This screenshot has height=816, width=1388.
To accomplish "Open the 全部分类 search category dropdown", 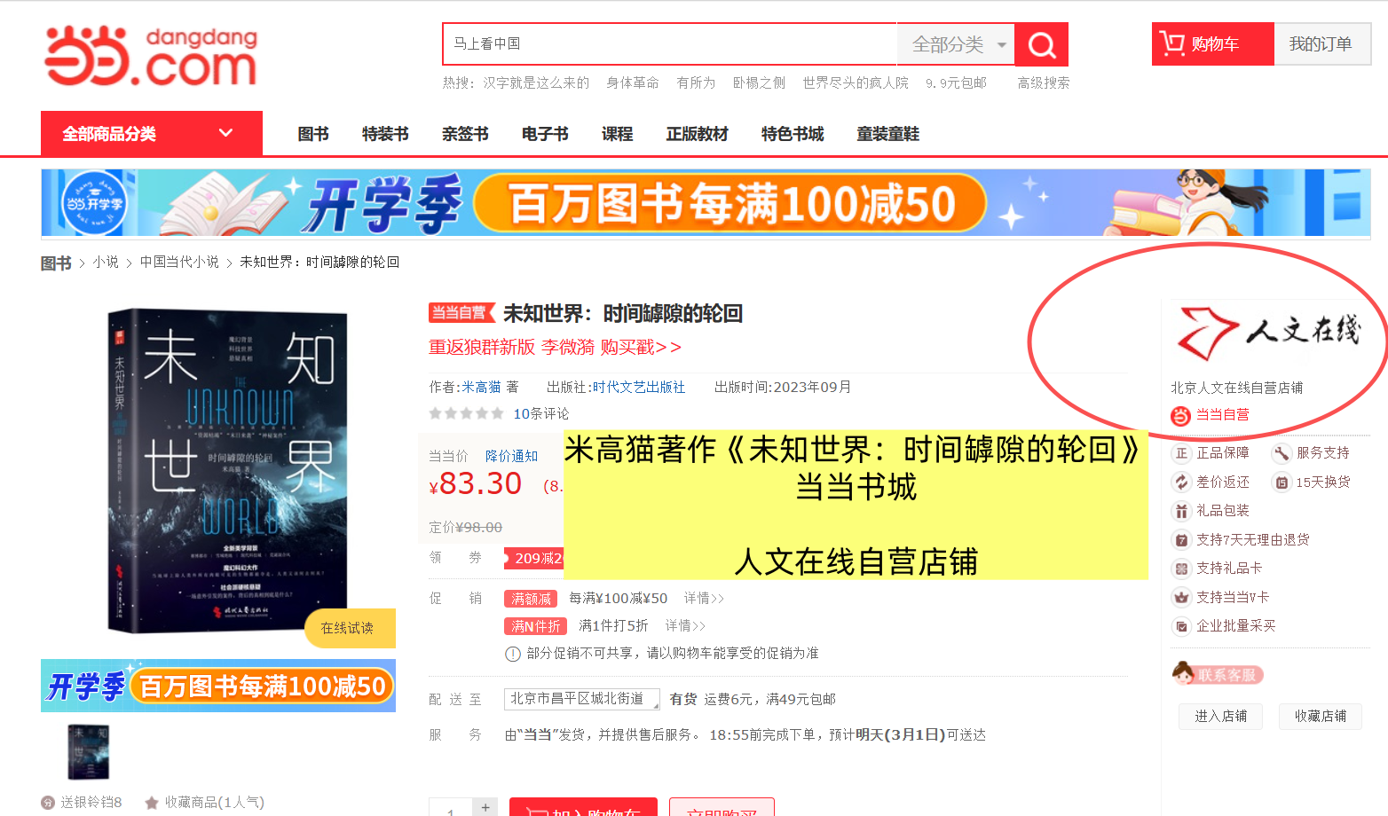I will point(957,44).
